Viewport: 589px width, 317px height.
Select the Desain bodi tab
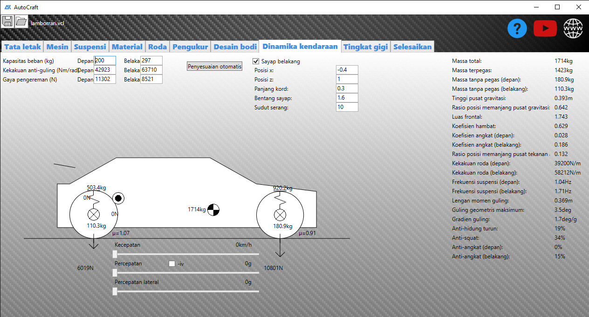pos(235,47)
